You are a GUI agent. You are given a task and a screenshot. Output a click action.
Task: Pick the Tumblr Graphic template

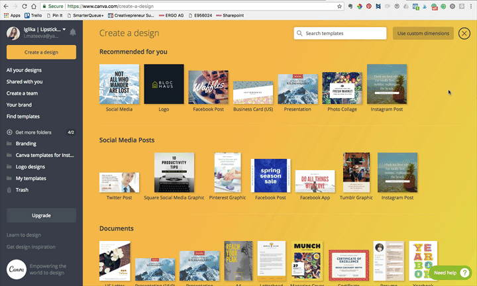356,172
